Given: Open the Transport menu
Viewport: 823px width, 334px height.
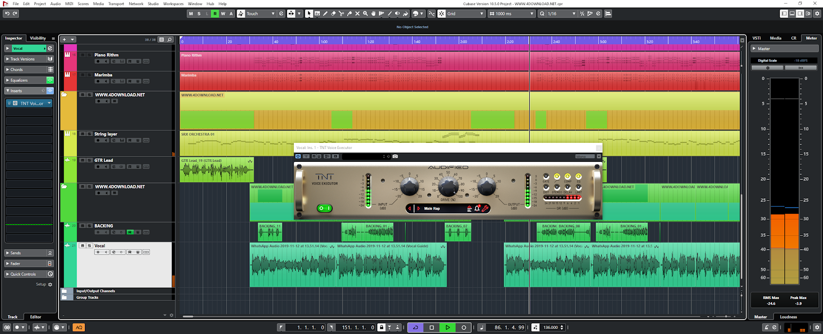Looking at the screenshot, I should click(x=116, y=4).
